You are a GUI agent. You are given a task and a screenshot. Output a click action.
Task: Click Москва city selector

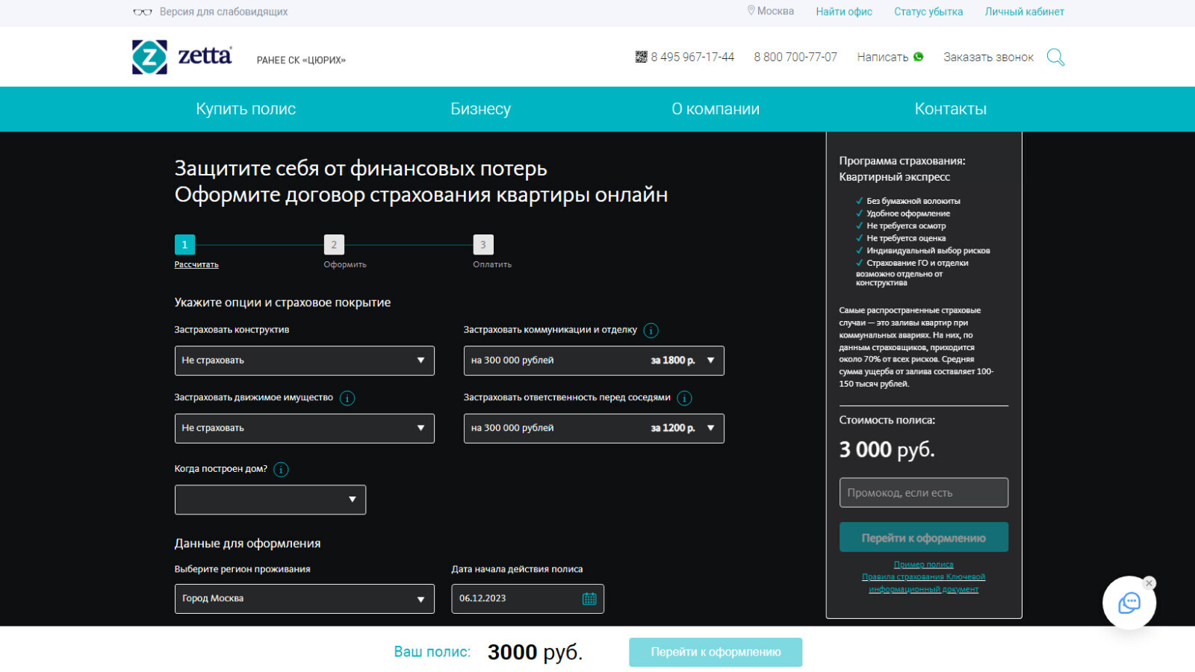coord(775,11)
